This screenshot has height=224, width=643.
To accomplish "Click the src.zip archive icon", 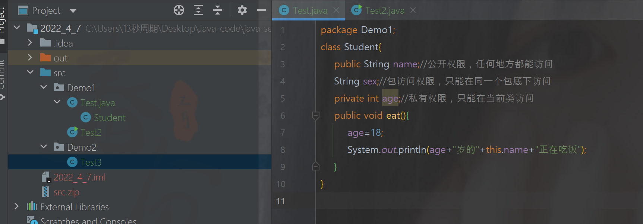I will [45, 192].
